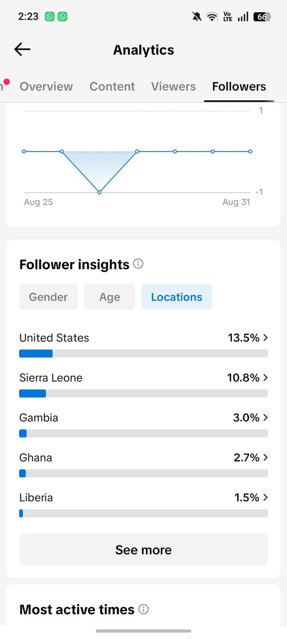Select the Gender filter chip
Image resolution: width=287 pixels, height=639 pixels.
point(48,297)
